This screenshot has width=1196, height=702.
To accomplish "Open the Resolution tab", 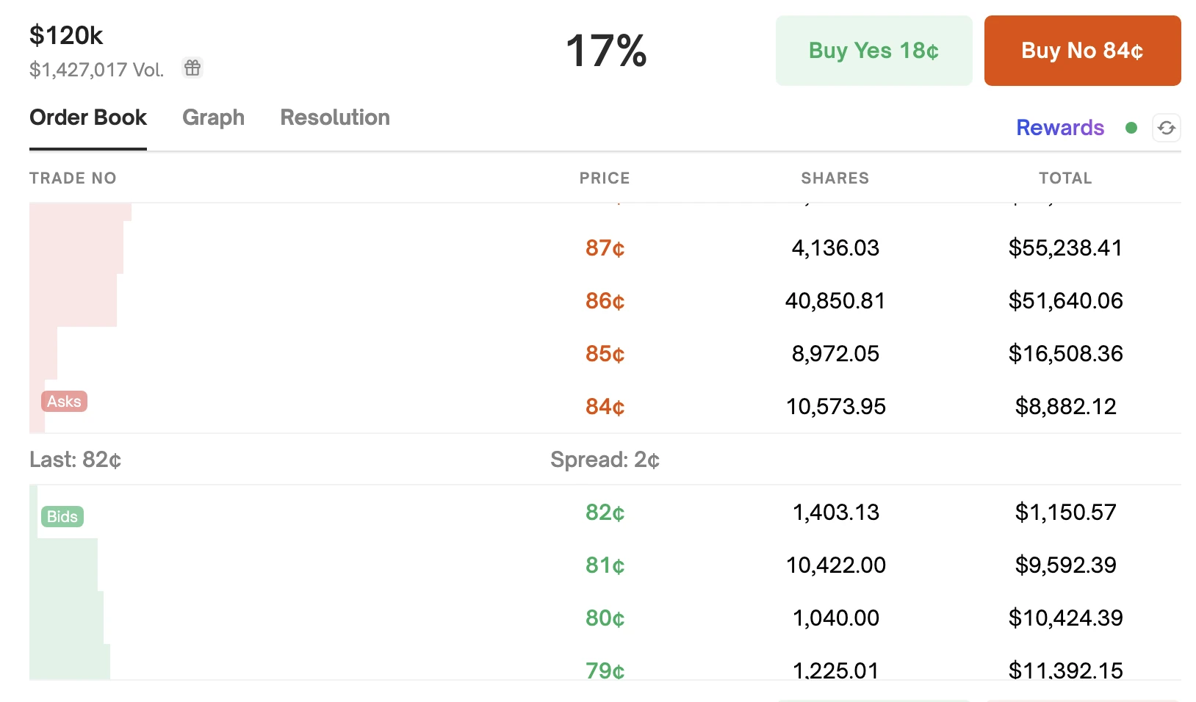I will [335, 117].
